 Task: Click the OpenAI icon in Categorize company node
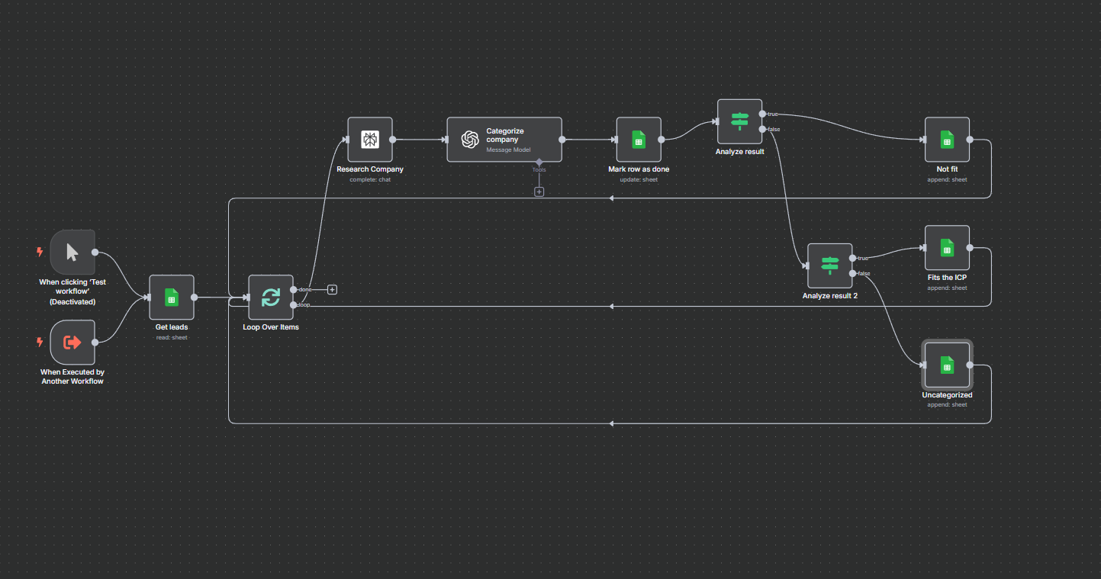470,140
